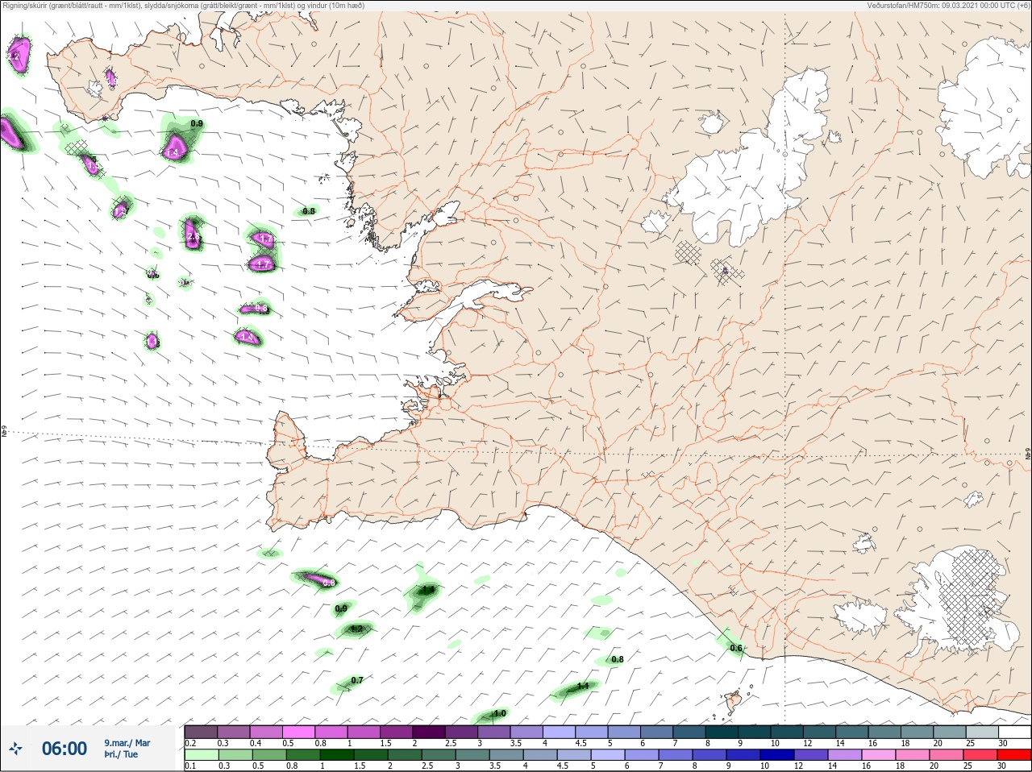Screen dimensions: 1032x772
Task: Click the 'Þri./ Tue' weekday text
Action: (x=121, y=755)
